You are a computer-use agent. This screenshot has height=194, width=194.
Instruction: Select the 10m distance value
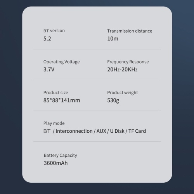113,38
